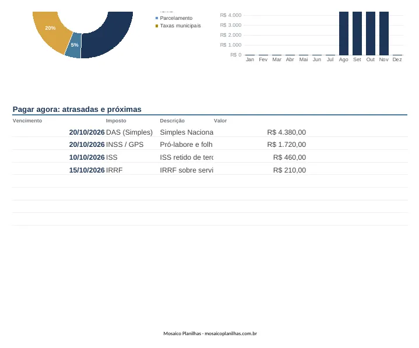Select the Valor column header
Viewport: 419px width, 348px height.
pyautogui.click(x=220, y=121)
